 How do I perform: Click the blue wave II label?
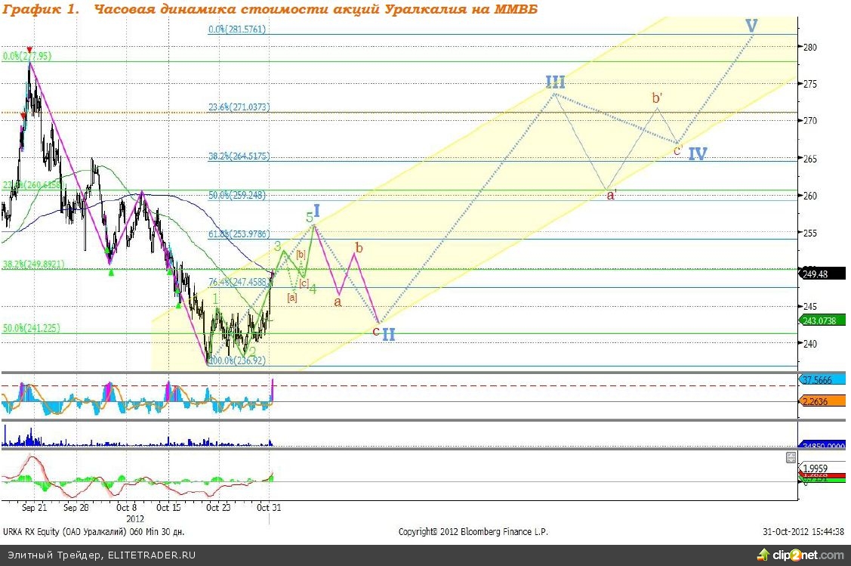tap(388, 334)
